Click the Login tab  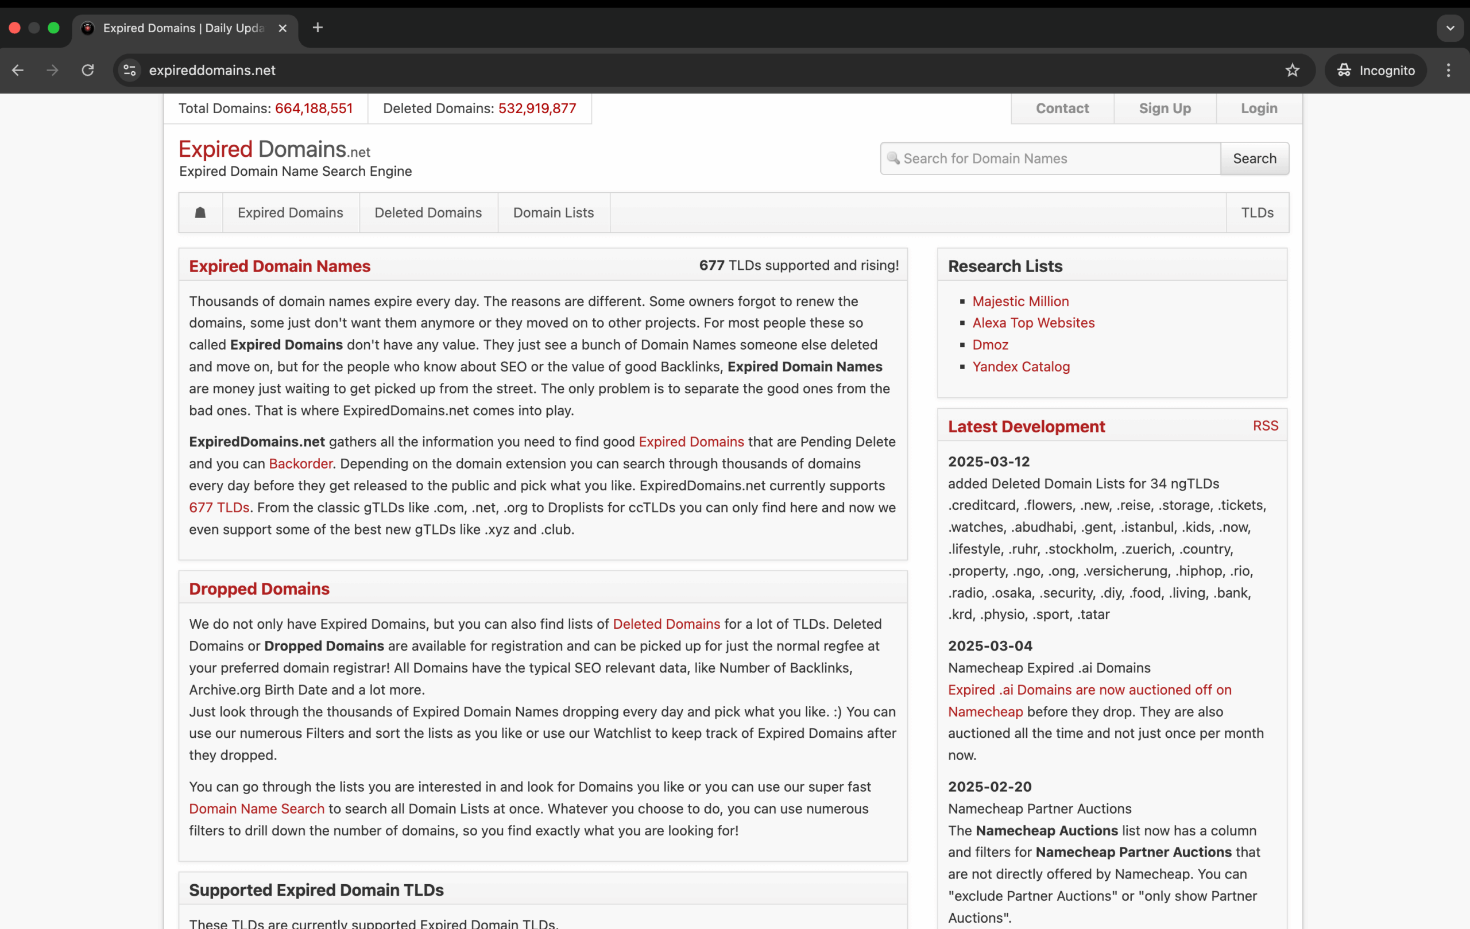(x=1259, y=108)
